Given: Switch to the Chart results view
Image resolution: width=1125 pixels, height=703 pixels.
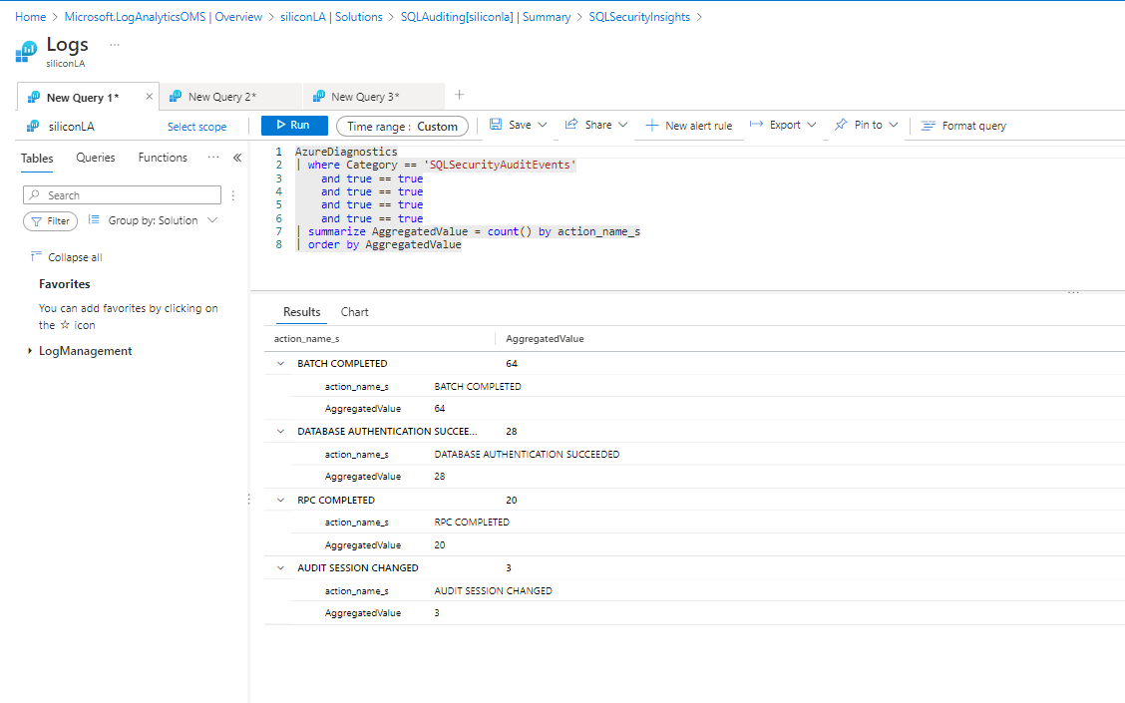Looking at the screenshot, I should point(354,312).
